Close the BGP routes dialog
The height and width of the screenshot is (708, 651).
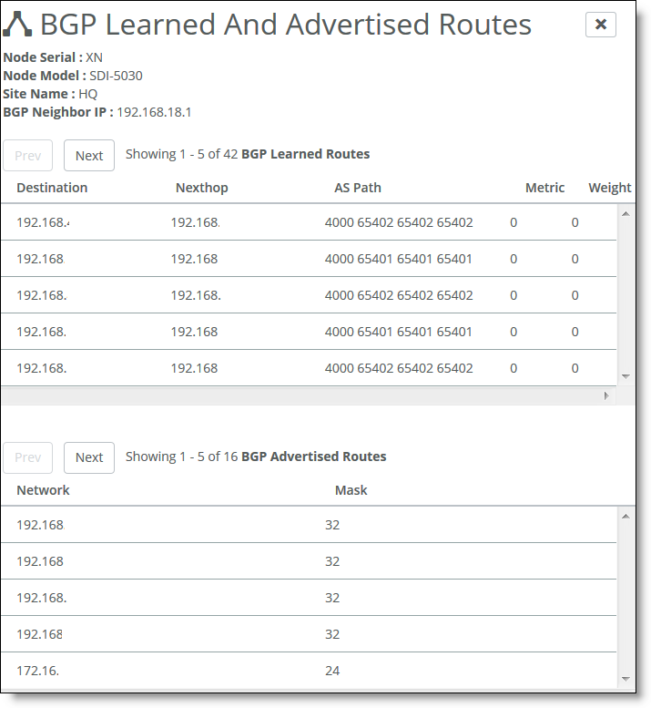click(601, 25)
